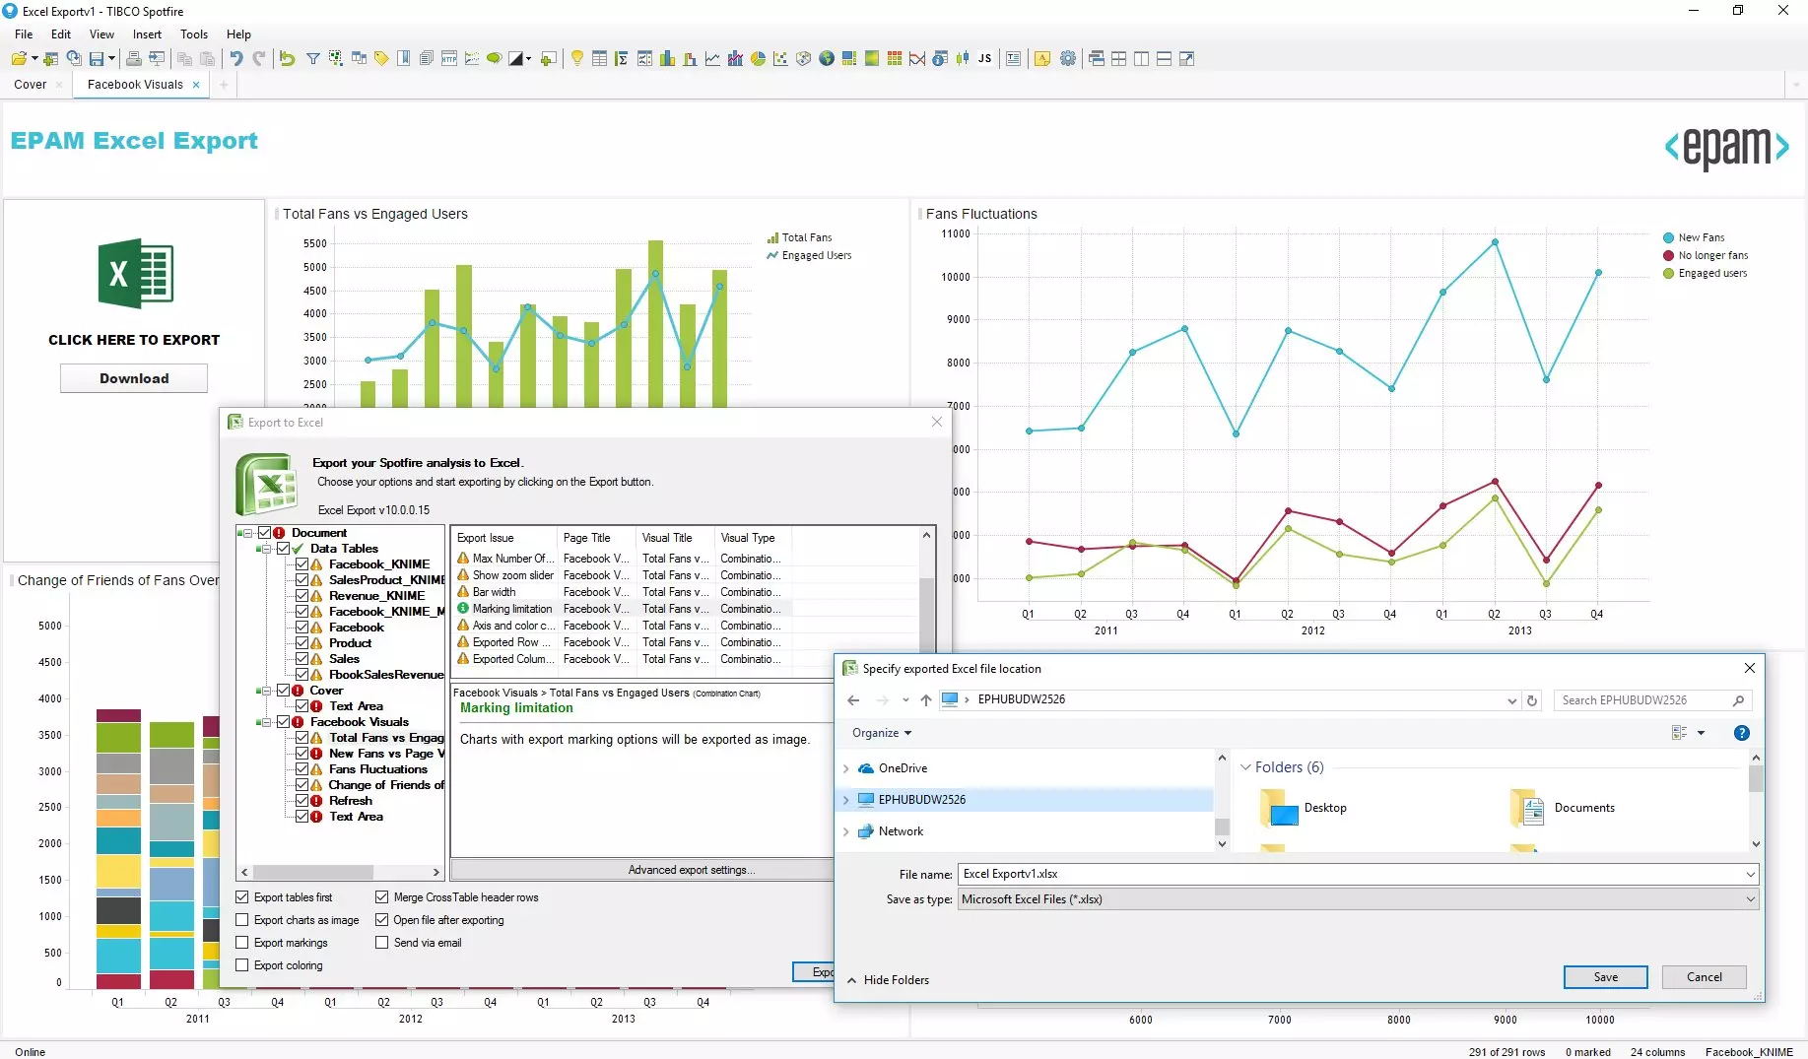
Task: Collapse the Folders (6) group
Action: click(1245, 767)
